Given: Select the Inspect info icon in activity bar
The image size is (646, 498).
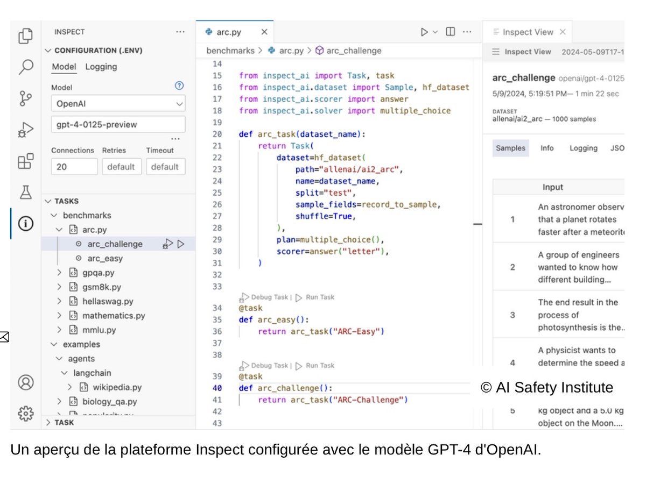Looking at the screenshot, I should point(26,224).
